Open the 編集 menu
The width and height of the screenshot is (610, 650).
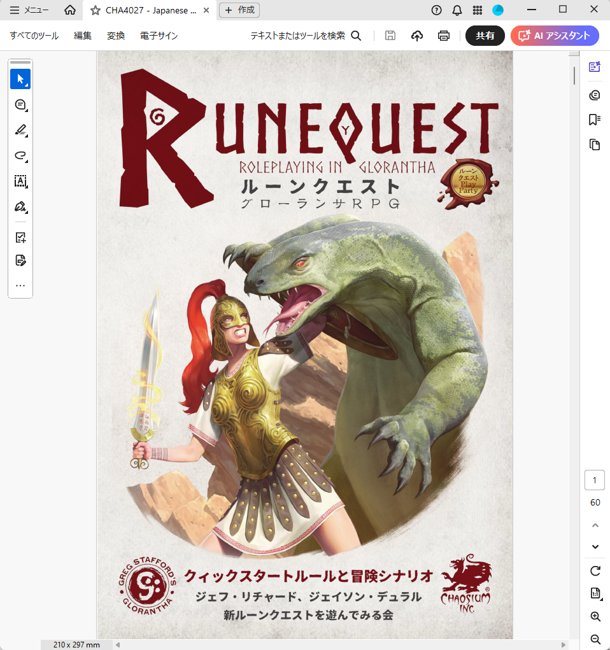pyautogui.click(x=83, y=36)
